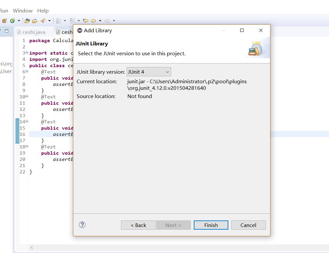Viewport: 329px width, 253px height.
Task: Click the 'Source location:' label
Action: [x=96, y=96]
